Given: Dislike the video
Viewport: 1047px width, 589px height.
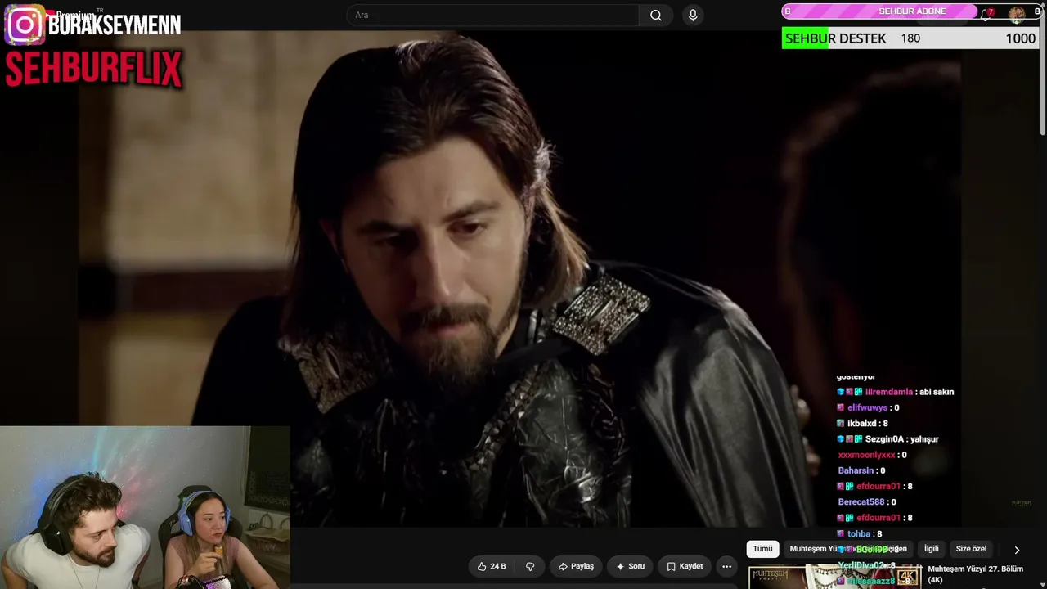Looking at the screenshot, I should click(x=530, y=566).
